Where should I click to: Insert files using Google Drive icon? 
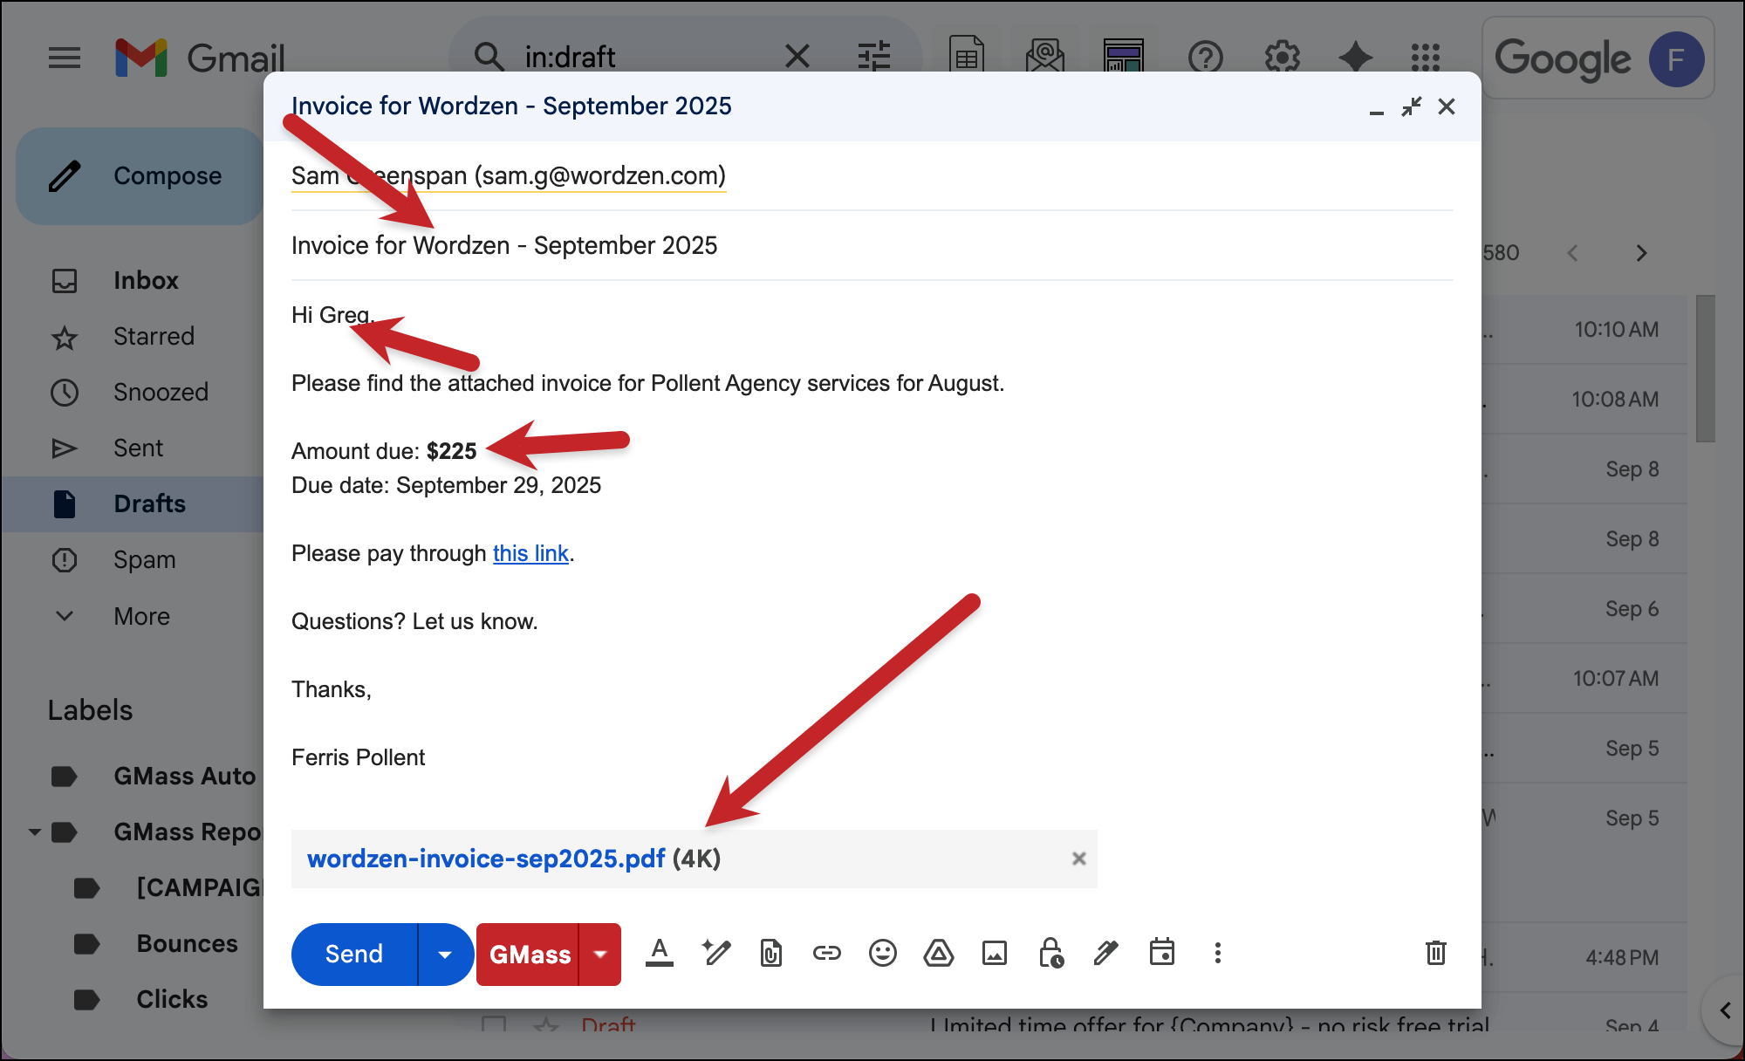[x=938, y=953]
